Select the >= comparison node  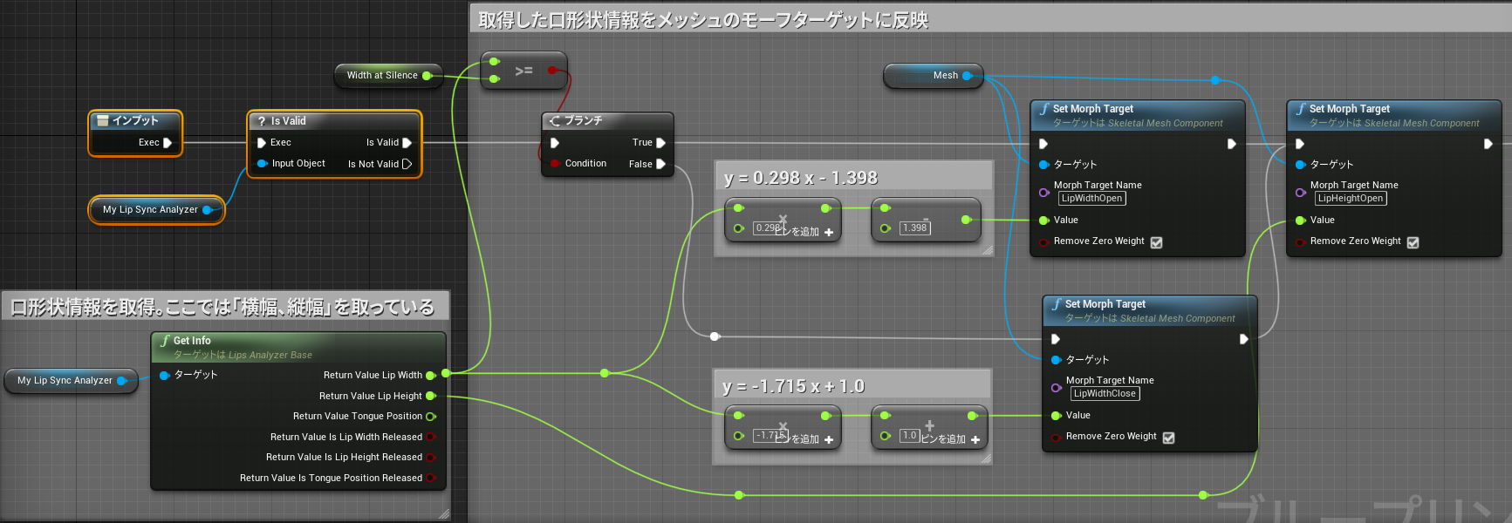524,71
